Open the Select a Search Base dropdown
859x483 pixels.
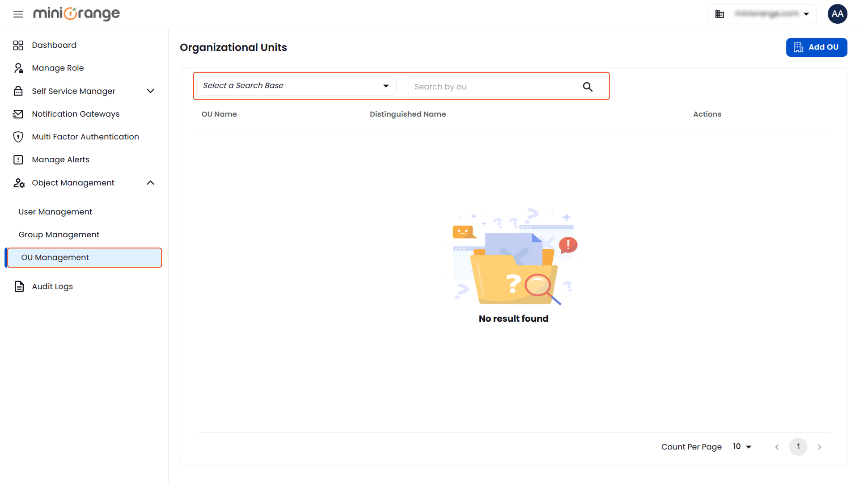pyautogui.click(x=296, y=86)
